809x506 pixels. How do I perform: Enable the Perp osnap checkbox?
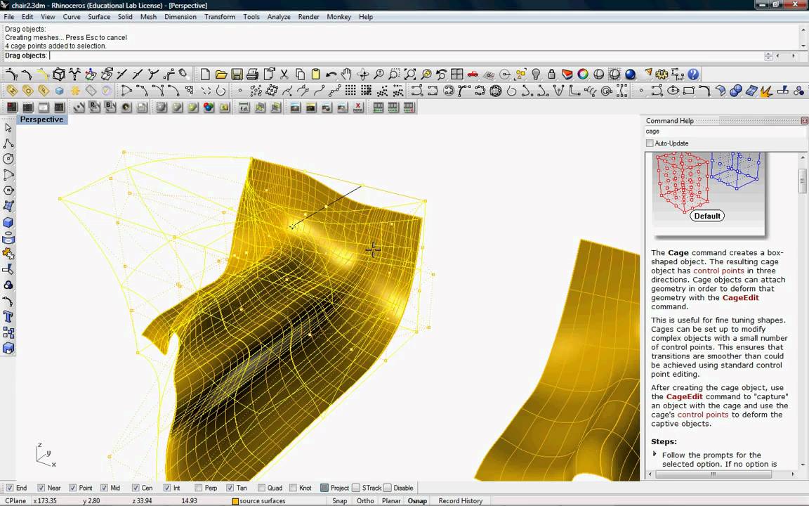[199, 488]
